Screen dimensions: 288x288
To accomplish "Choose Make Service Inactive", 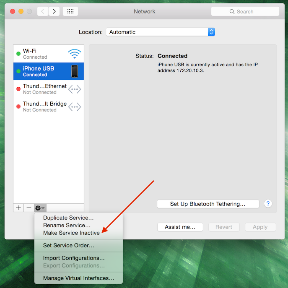I will [x=78, y=233].
